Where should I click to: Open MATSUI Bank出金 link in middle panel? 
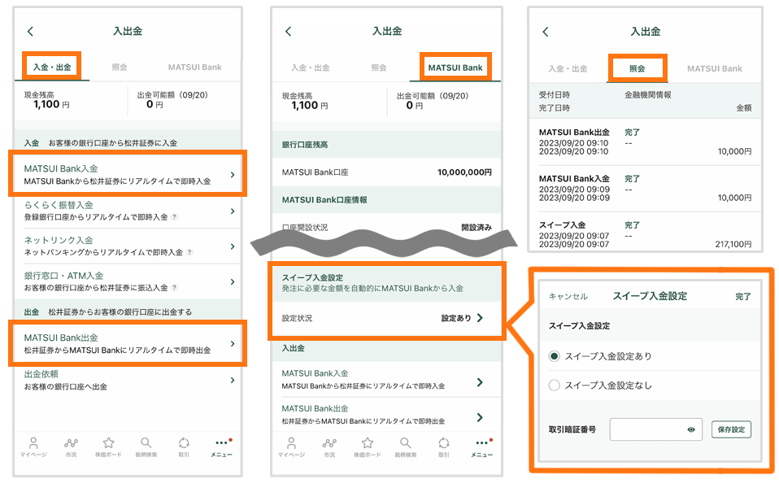coord(315,408)
